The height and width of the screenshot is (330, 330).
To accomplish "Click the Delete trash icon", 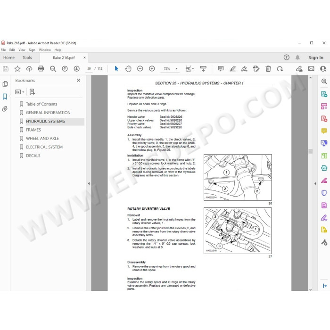I will tap(268, 69).
